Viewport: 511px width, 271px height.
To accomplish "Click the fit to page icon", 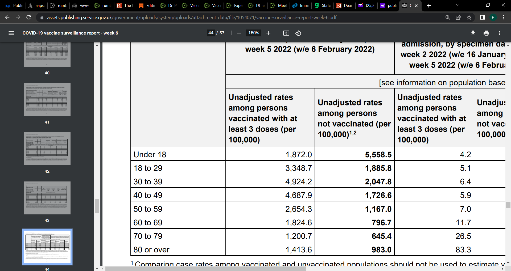I will pyautogui.click(x=286, y=33).
